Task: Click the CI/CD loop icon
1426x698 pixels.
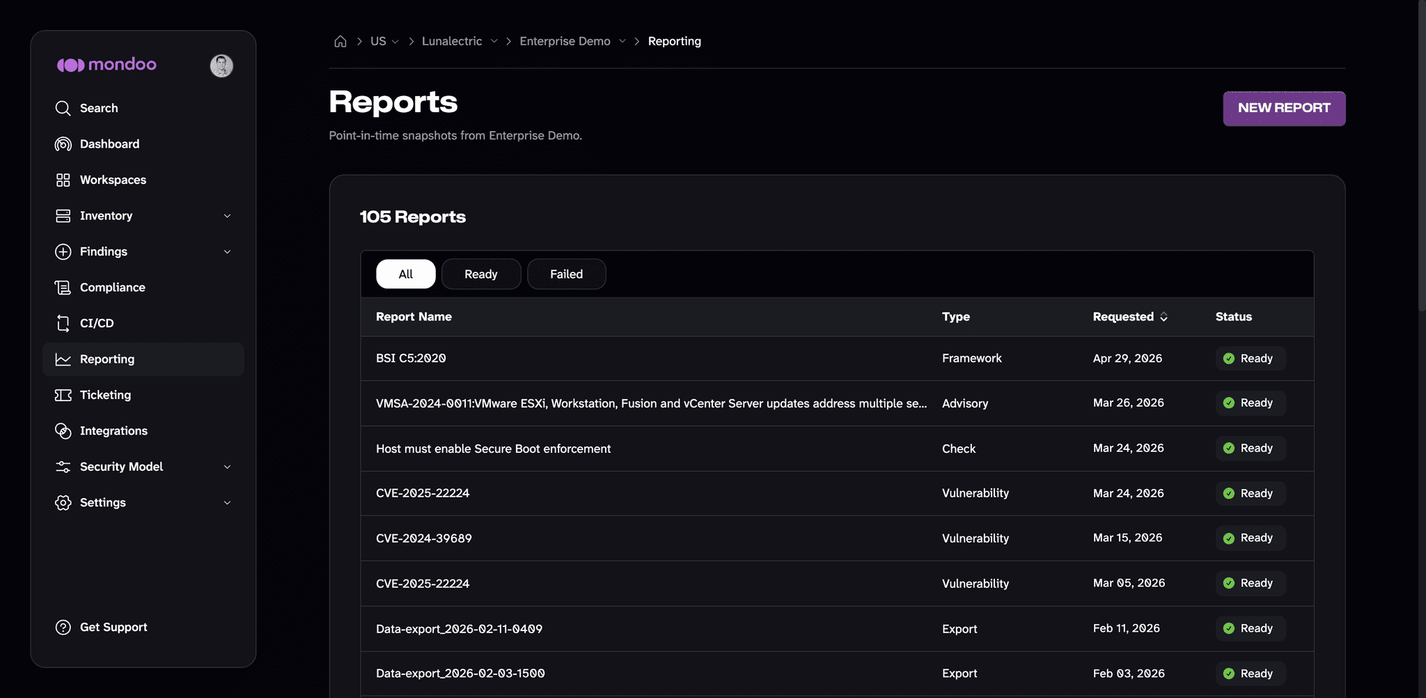Action: click(x=63, y=323)
